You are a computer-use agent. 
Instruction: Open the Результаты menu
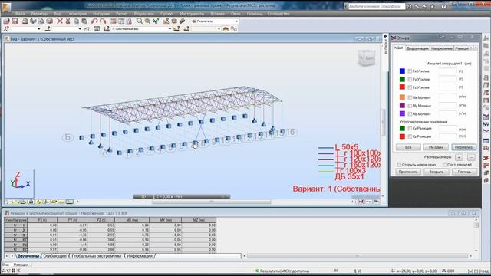pyautogui.click(x=143, y=14)
